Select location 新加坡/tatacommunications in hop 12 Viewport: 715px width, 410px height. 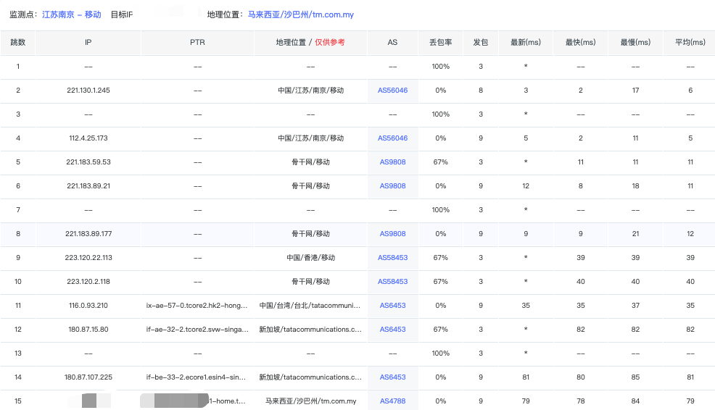click(310, 330)
